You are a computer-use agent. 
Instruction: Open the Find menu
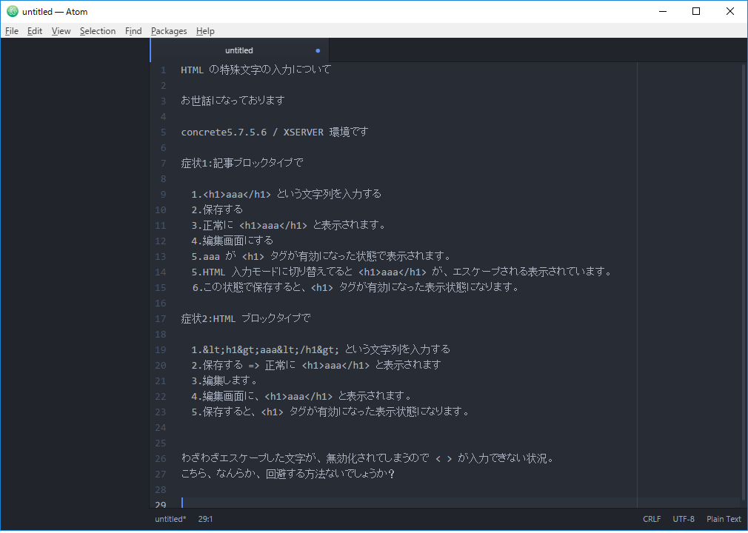(133, 31)
